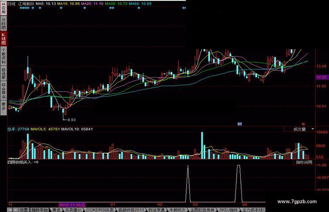This screenshot has height=212, width=329.
Task: Click the tallest cyan volume bar
Action: 202,145
